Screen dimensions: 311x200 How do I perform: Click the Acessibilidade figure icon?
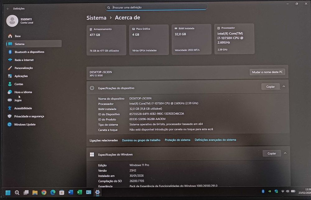pyautogui.click(x=10, y=108)
